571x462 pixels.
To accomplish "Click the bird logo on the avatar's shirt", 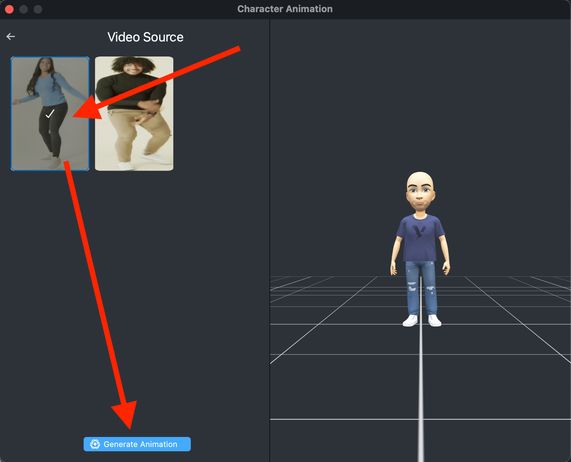I will 419,231.
